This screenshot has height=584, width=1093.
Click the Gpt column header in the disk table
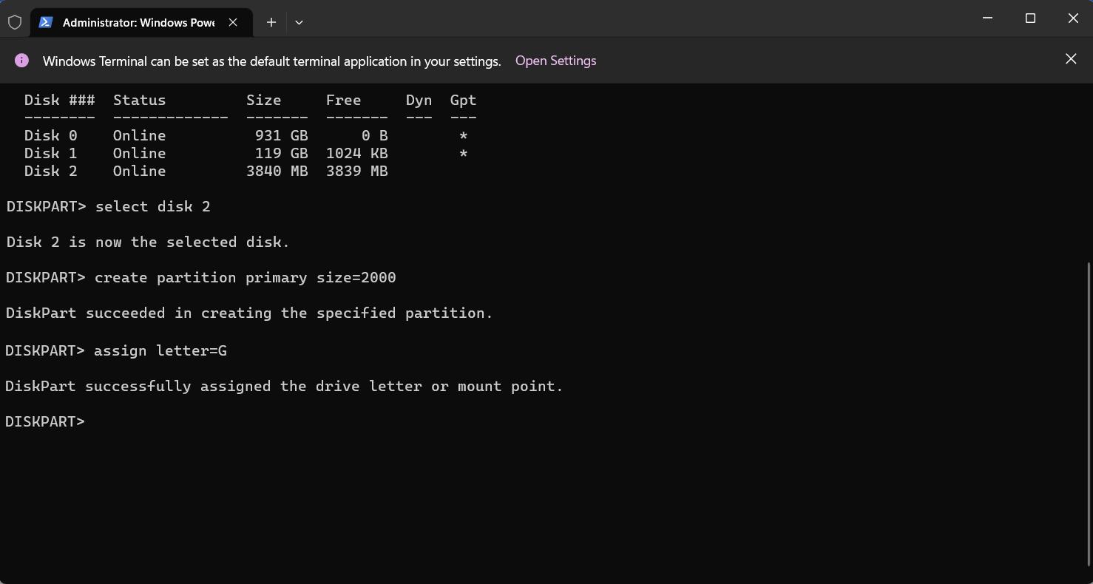pyautogui.click(x=462, y=100)
